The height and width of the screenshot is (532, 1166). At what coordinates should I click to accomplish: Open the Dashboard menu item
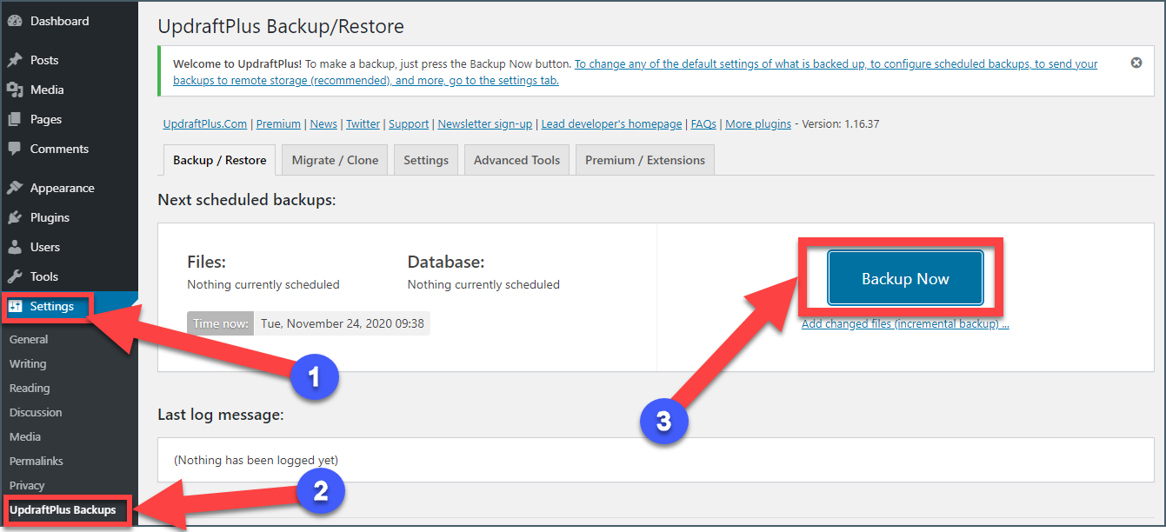(59, 21)
